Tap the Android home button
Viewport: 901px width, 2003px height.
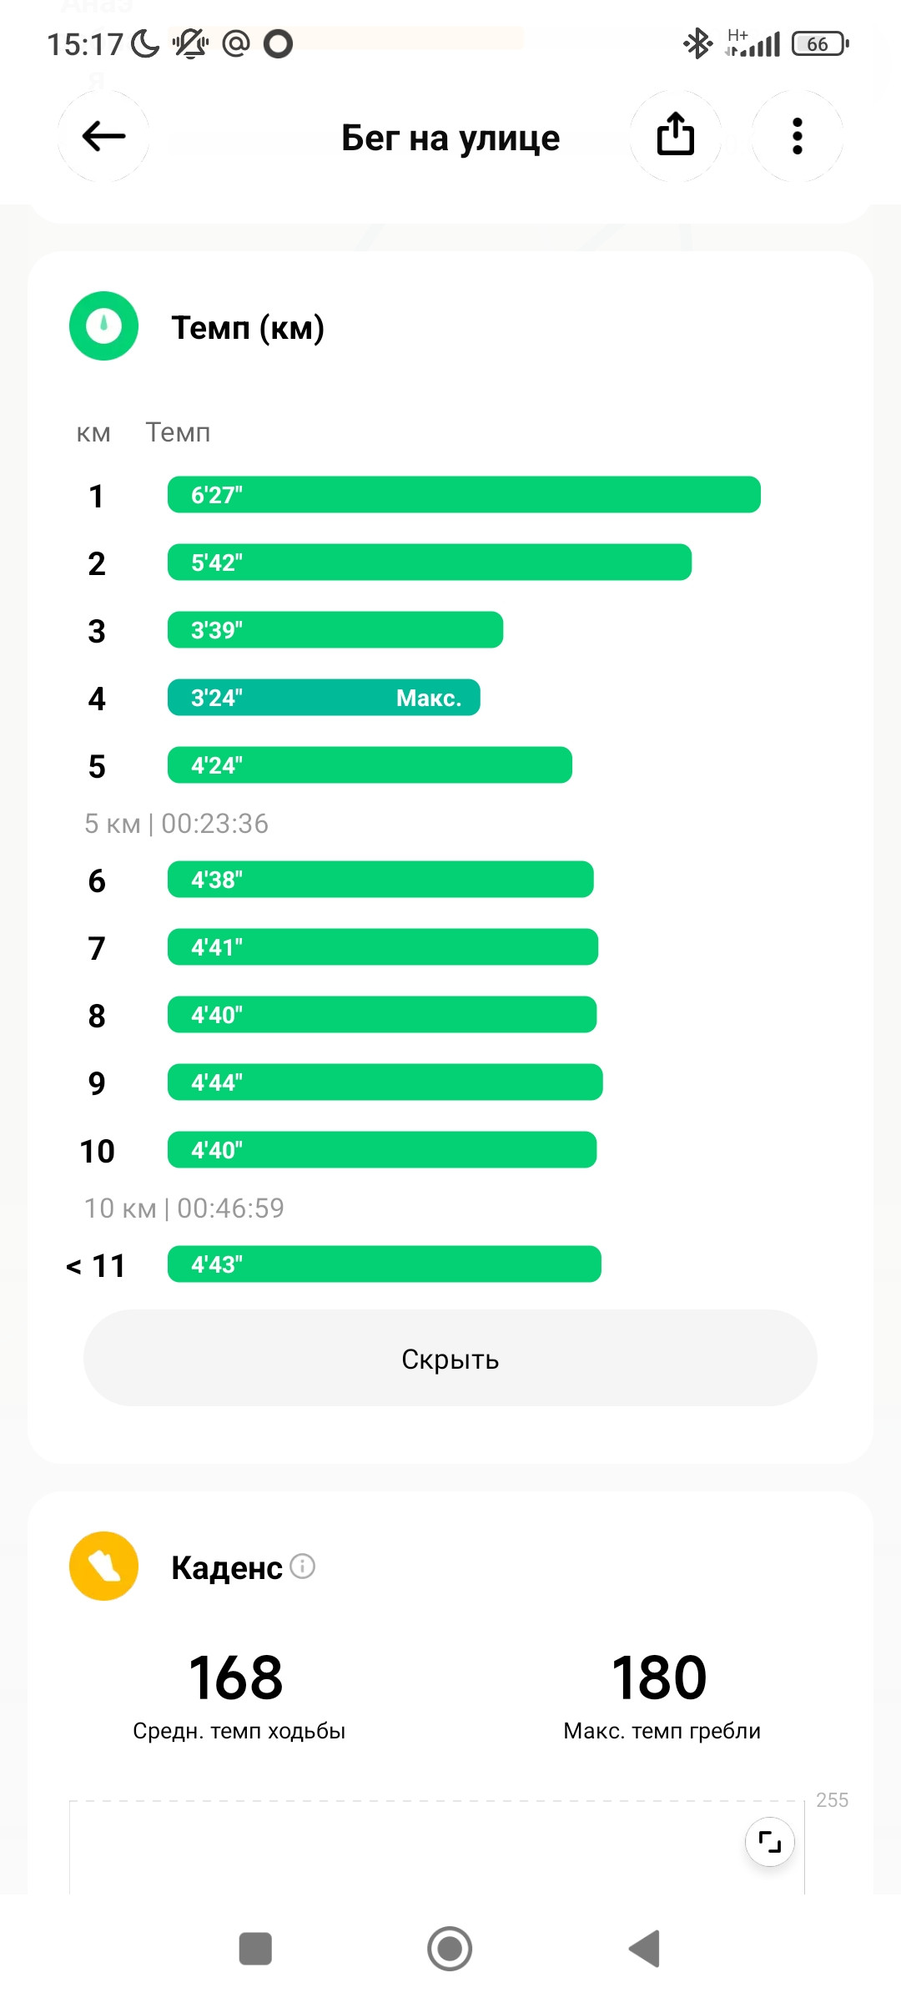click(x=450, y=1949)
